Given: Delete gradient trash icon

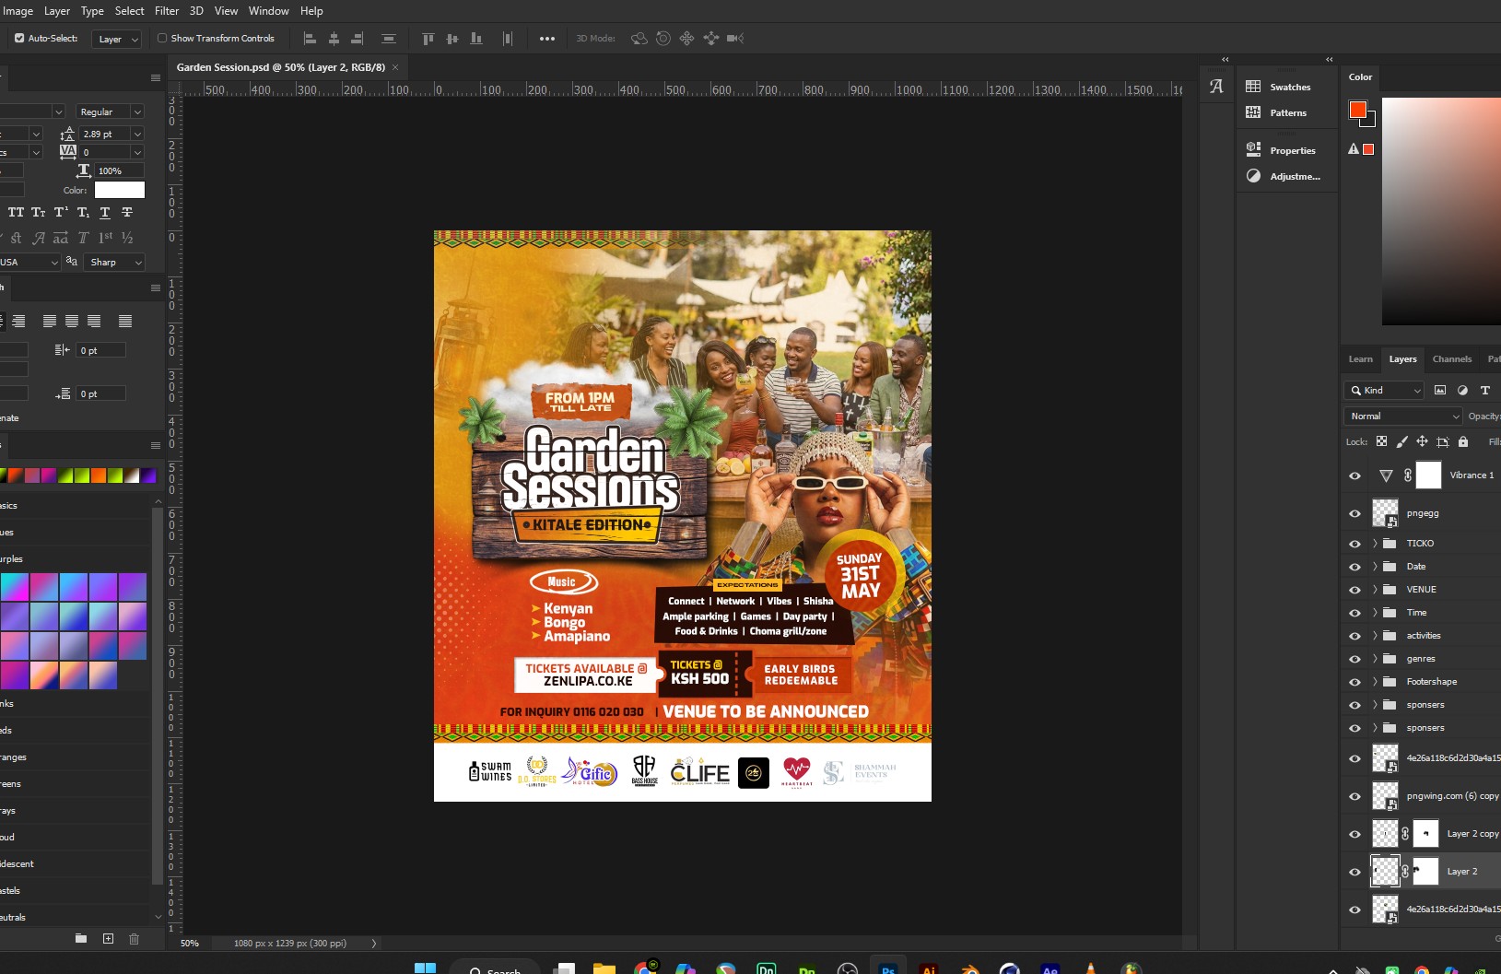Looking at the screenshot, I should pos(134,939).
